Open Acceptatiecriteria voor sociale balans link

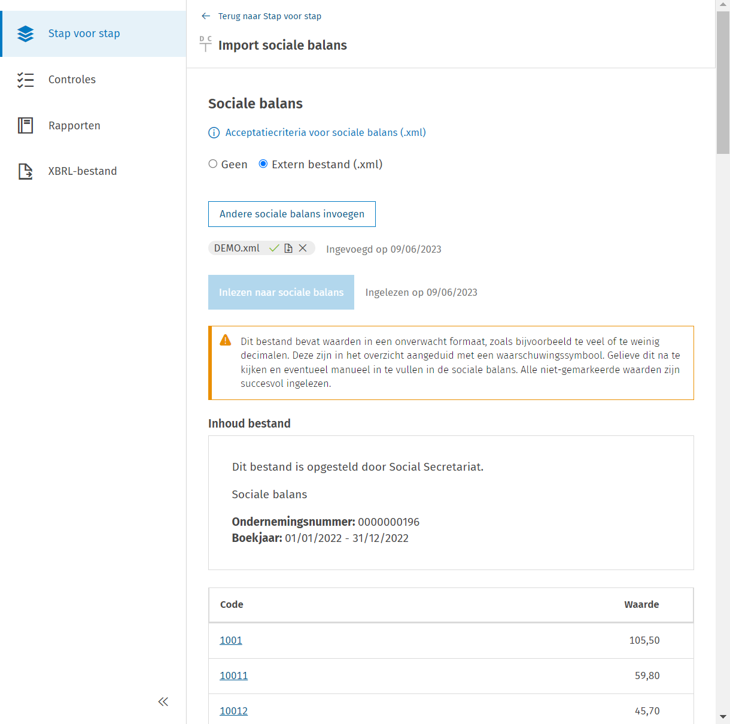[x=326, y=133]
